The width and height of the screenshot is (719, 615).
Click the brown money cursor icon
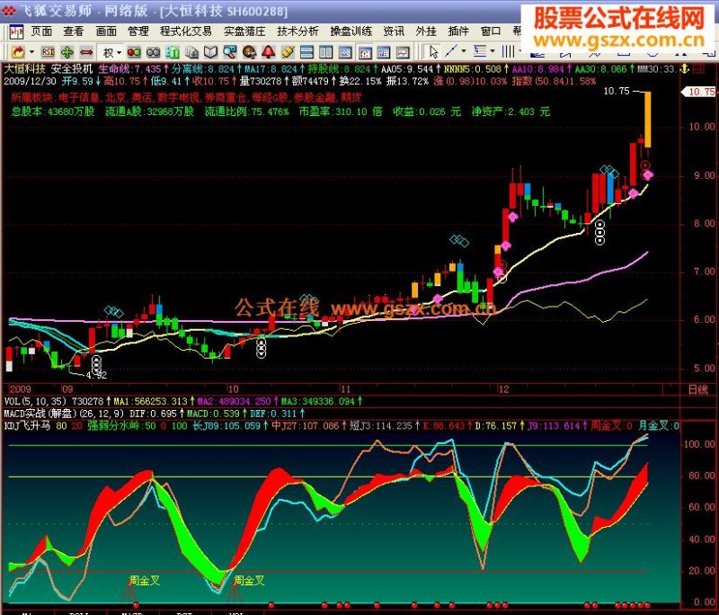click(249, 52)
